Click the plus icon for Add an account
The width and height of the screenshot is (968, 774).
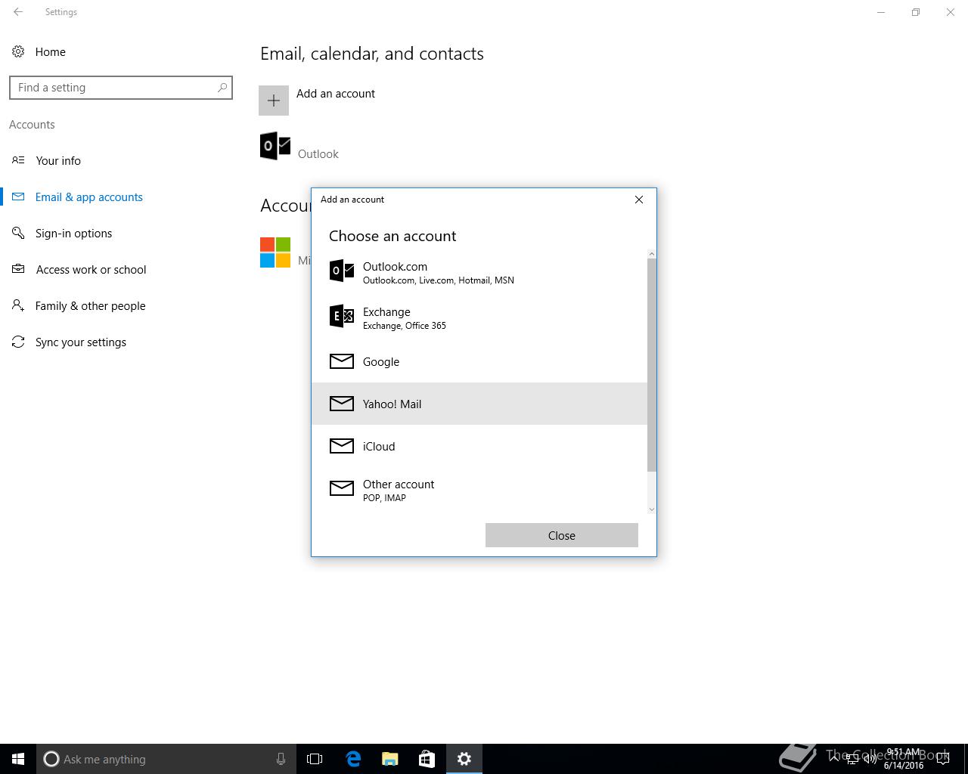274,101
